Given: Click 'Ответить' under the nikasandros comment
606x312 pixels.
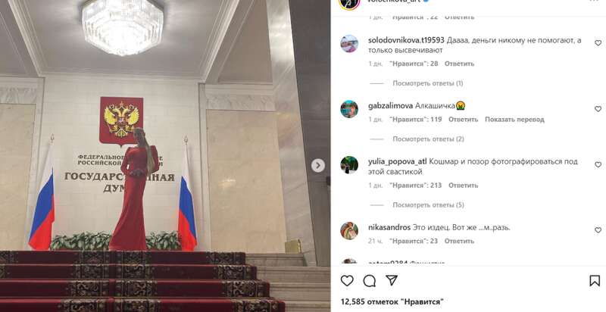Looking at the screenshot, I should (x=459, y=241).
